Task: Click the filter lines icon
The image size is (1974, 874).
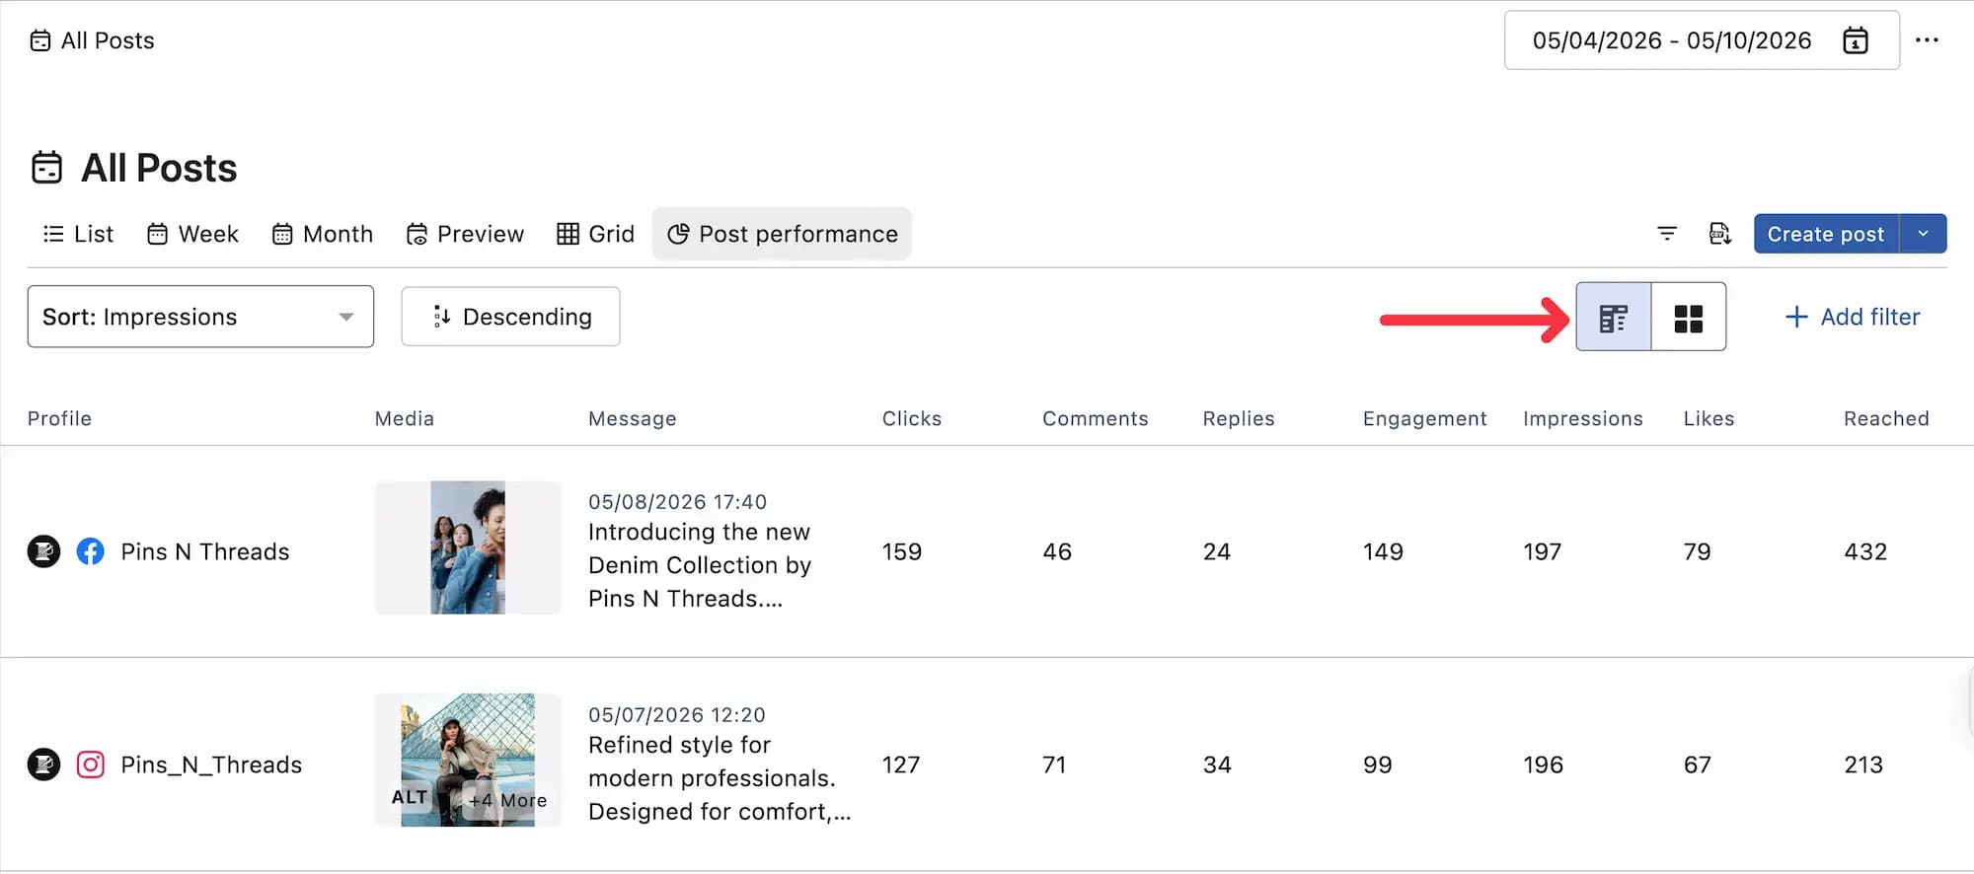Action: pos(1667,234)
